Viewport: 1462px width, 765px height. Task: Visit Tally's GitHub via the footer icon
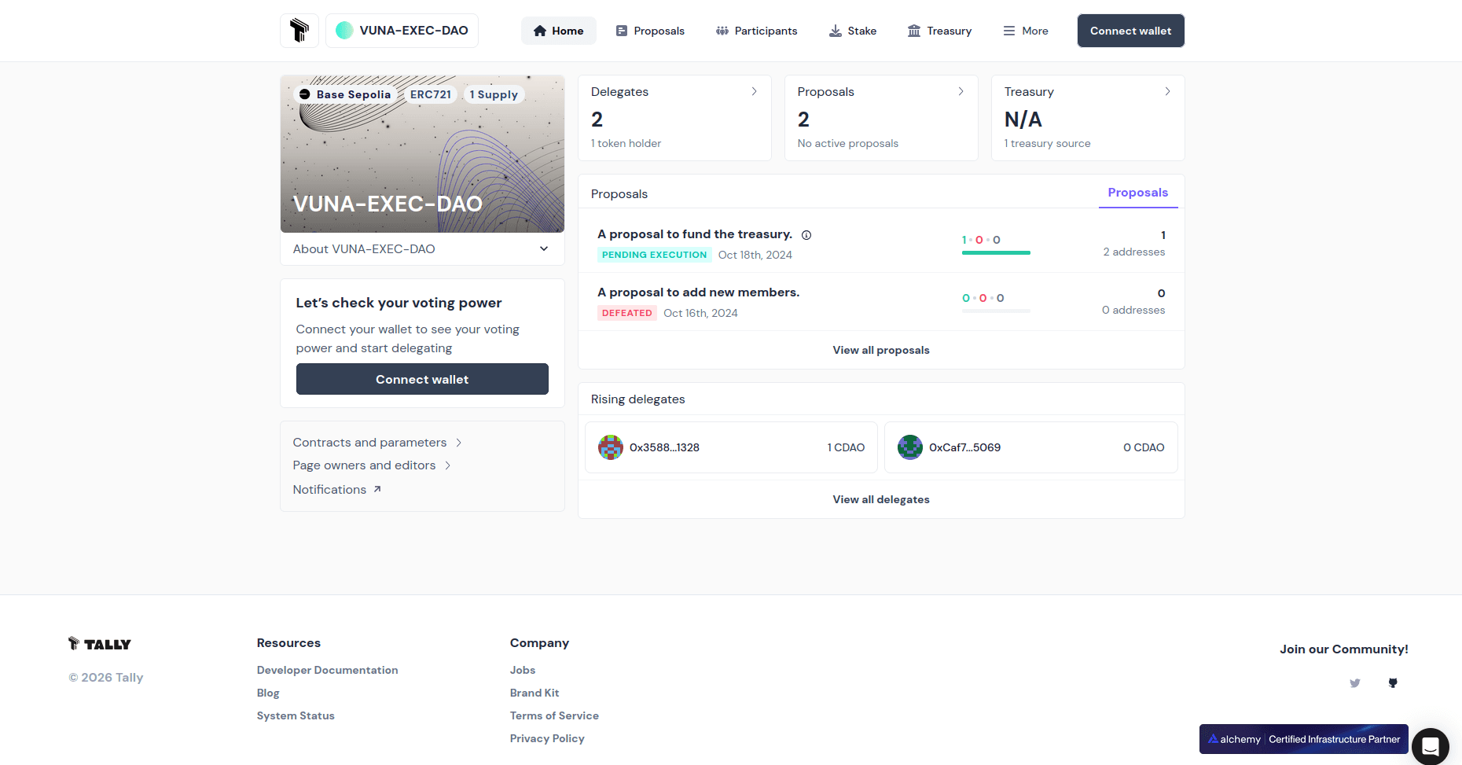click(x=1392, y=683)
